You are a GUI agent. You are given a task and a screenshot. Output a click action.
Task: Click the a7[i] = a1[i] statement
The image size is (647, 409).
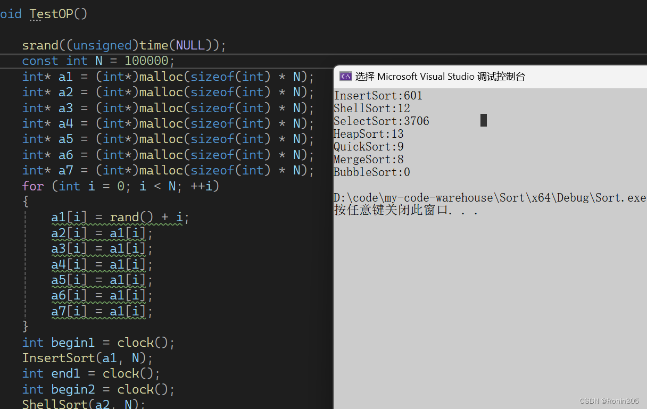point(102,311)
